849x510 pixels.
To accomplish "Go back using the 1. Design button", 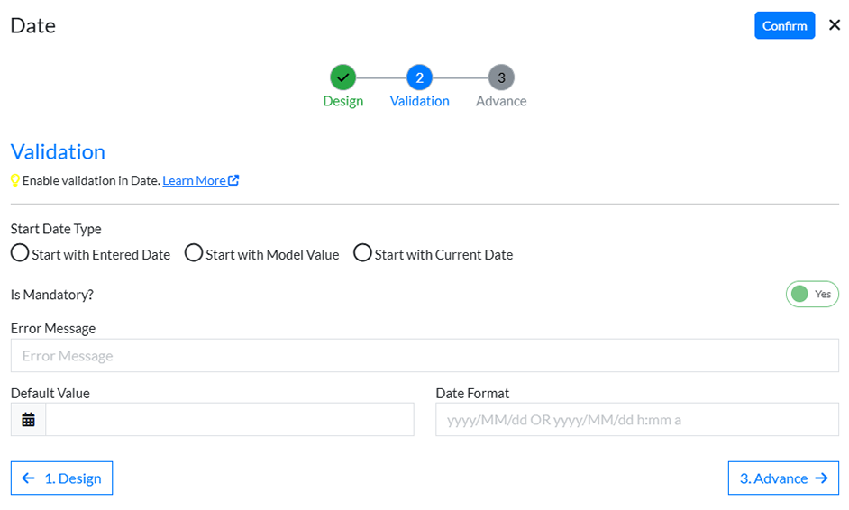I will pyautogui.click(x=61, y=478).
